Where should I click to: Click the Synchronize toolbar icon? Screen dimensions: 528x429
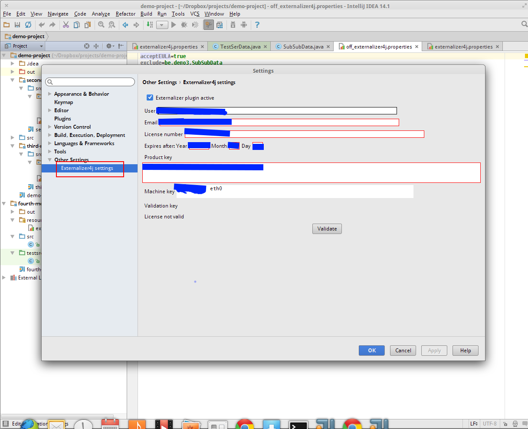pos(28,25)
